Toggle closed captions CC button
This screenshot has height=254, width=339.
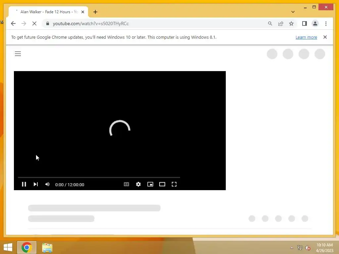point(126,184)
